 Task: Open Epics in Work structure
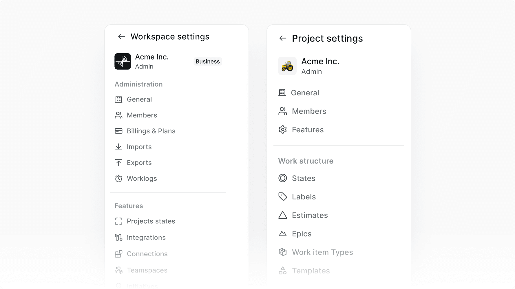[302, 234]
